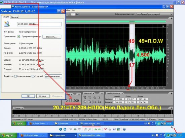Rotate image clockwise in viewer toolbar
This screenshot has height=138, width=185.
coord(95,129)
